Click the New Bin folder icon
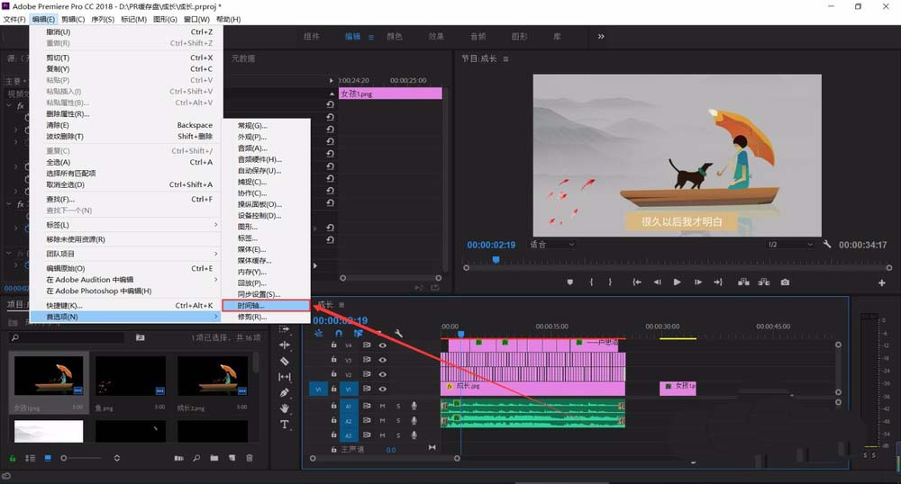The width and height of the screenshot is (901, 484). pos(214,458)
